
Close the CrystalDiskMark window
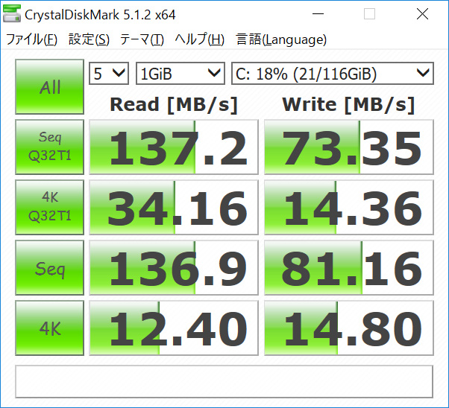pyautogui.click(x=422, y=13)
